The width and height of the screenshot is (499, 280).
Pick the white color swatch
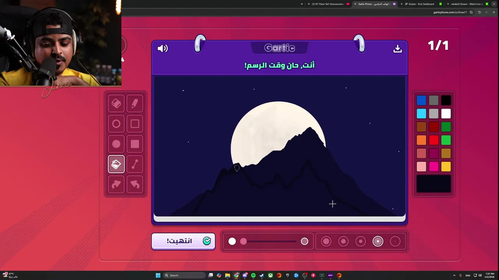coord(446,114)
